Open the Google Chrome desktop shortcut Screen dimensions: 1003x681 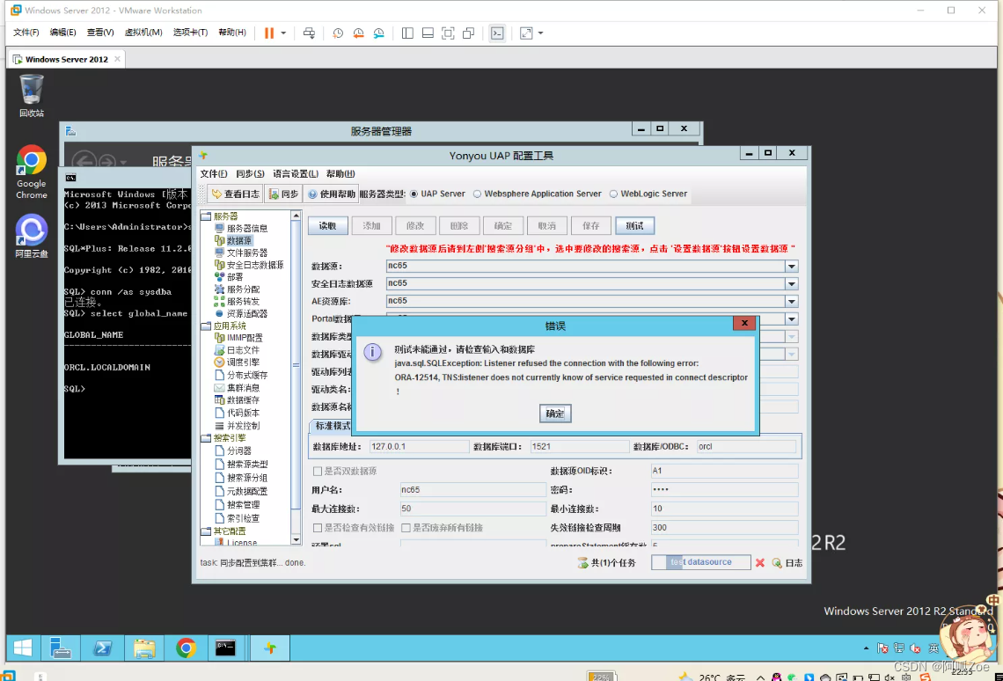(x=32, y=172)
